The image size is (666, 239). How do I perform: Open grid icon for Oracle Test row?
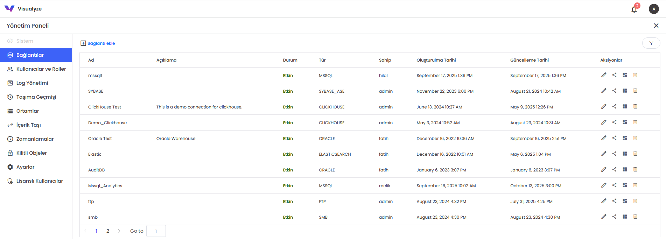[x=625, y=138]
